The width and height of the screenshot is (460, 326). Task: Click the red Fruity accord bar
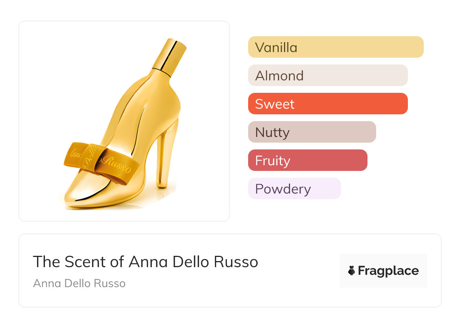pyautogui.click(x=307, y=160)
